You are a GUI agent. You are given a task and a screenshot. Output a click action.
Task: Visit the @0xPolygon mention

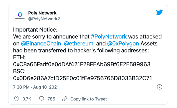(x=123, y=44)
